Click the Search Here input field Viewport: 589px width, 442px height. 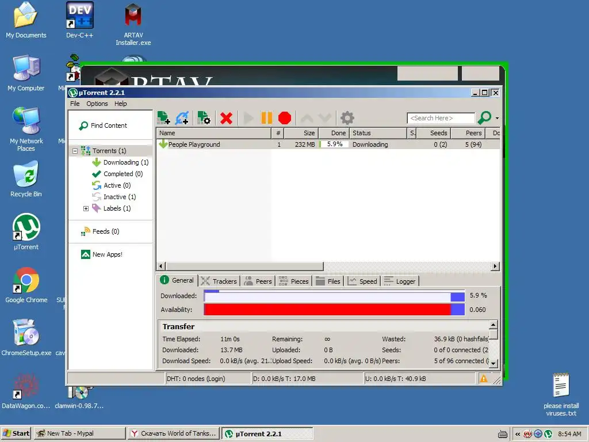(x=441, y=118)
